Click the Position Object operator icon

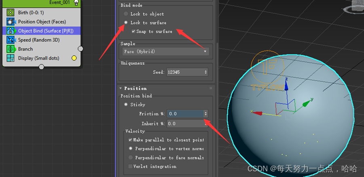coord(11,21)
